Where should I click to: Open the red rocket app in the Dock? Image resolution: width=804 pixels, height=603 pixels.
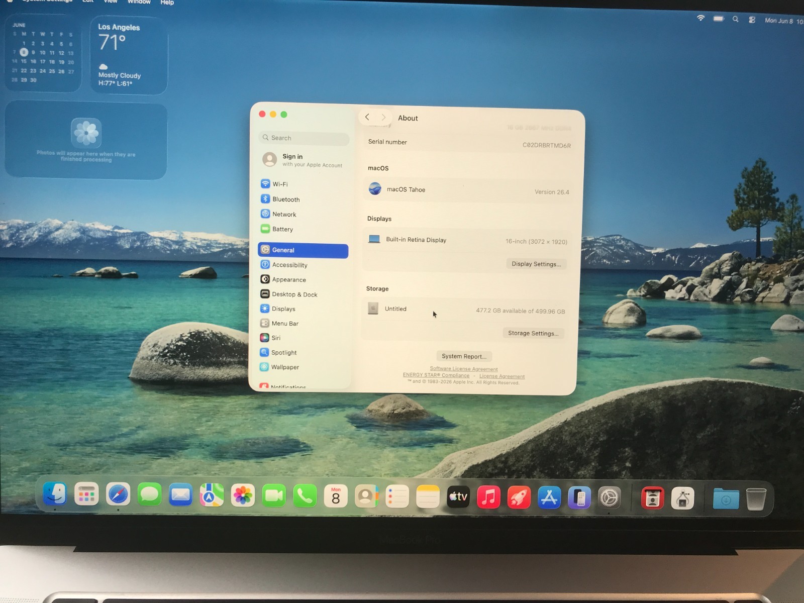point(519,497)
